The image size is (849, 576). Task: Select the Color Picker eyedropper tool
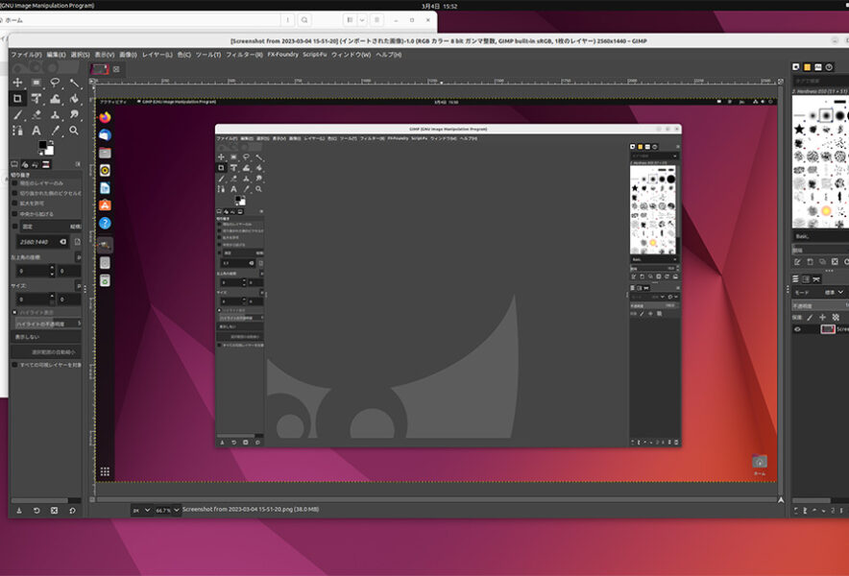[55, 131]
